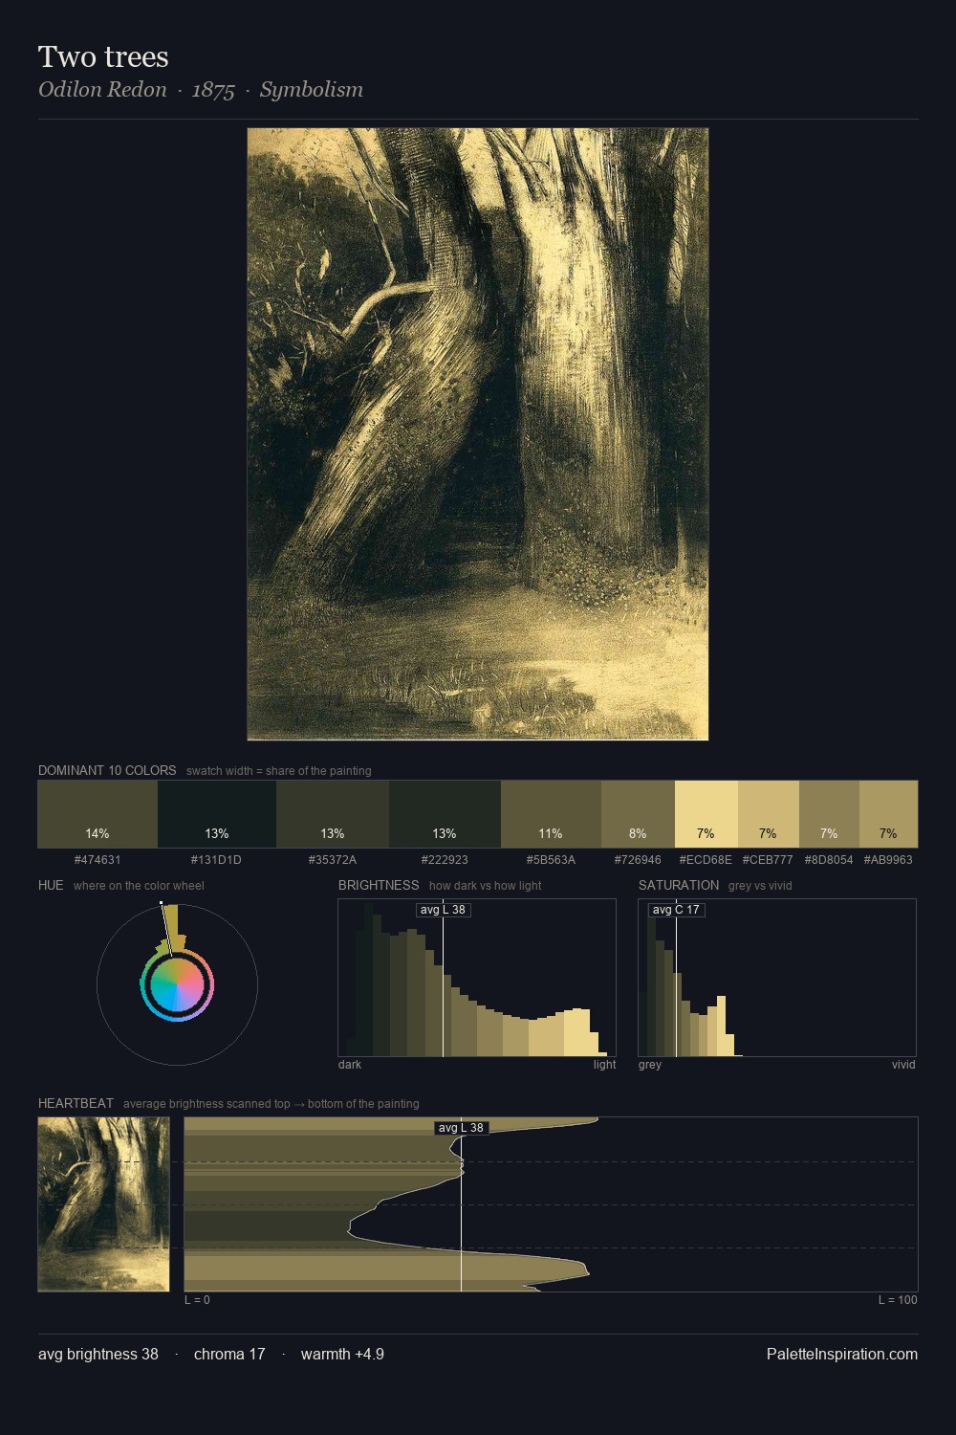Image resolution: width=956 pixels, height=1435 pixels.
Task: Click the brightness histogram chart
Action: [477, 978]
